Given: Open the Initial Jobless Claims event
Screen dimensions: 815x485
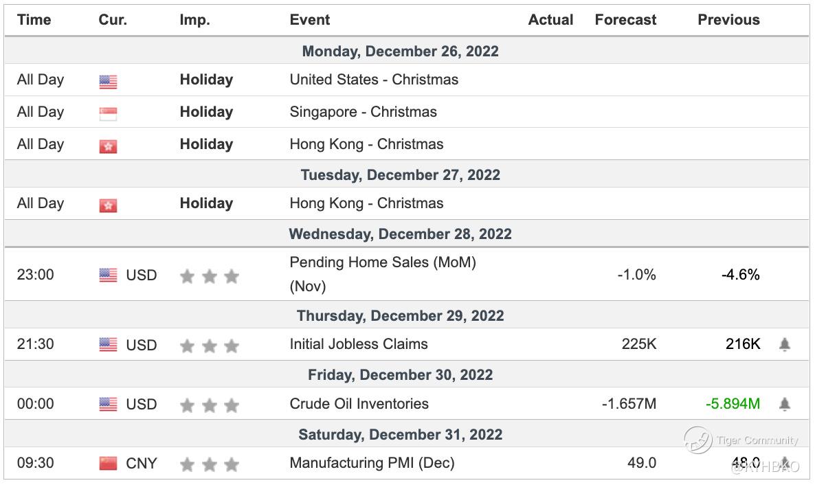Looking at the screenshot, I should (x=358, y=344).
